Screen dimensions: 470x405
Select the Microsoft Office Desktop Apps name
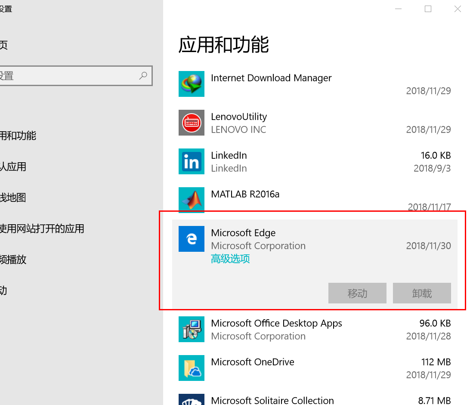click(x=276, y=323)
